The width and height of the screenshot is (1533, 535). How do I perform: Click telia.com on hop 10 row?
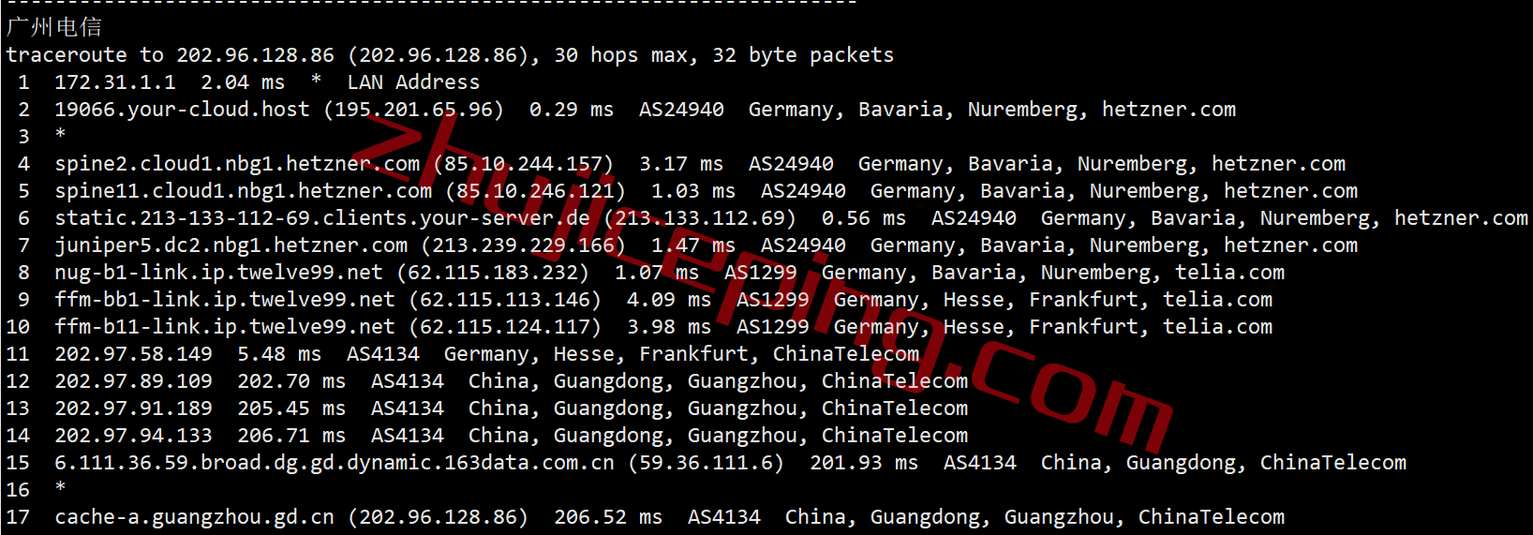[1218, 327]
